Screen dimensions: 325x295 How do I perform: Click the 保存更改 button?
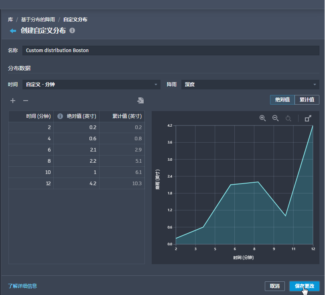click(x=305, y=286)
